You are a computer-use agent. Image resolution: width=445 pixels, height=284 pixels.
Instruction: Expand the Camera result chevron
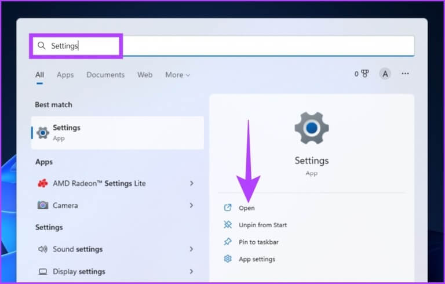192,205
